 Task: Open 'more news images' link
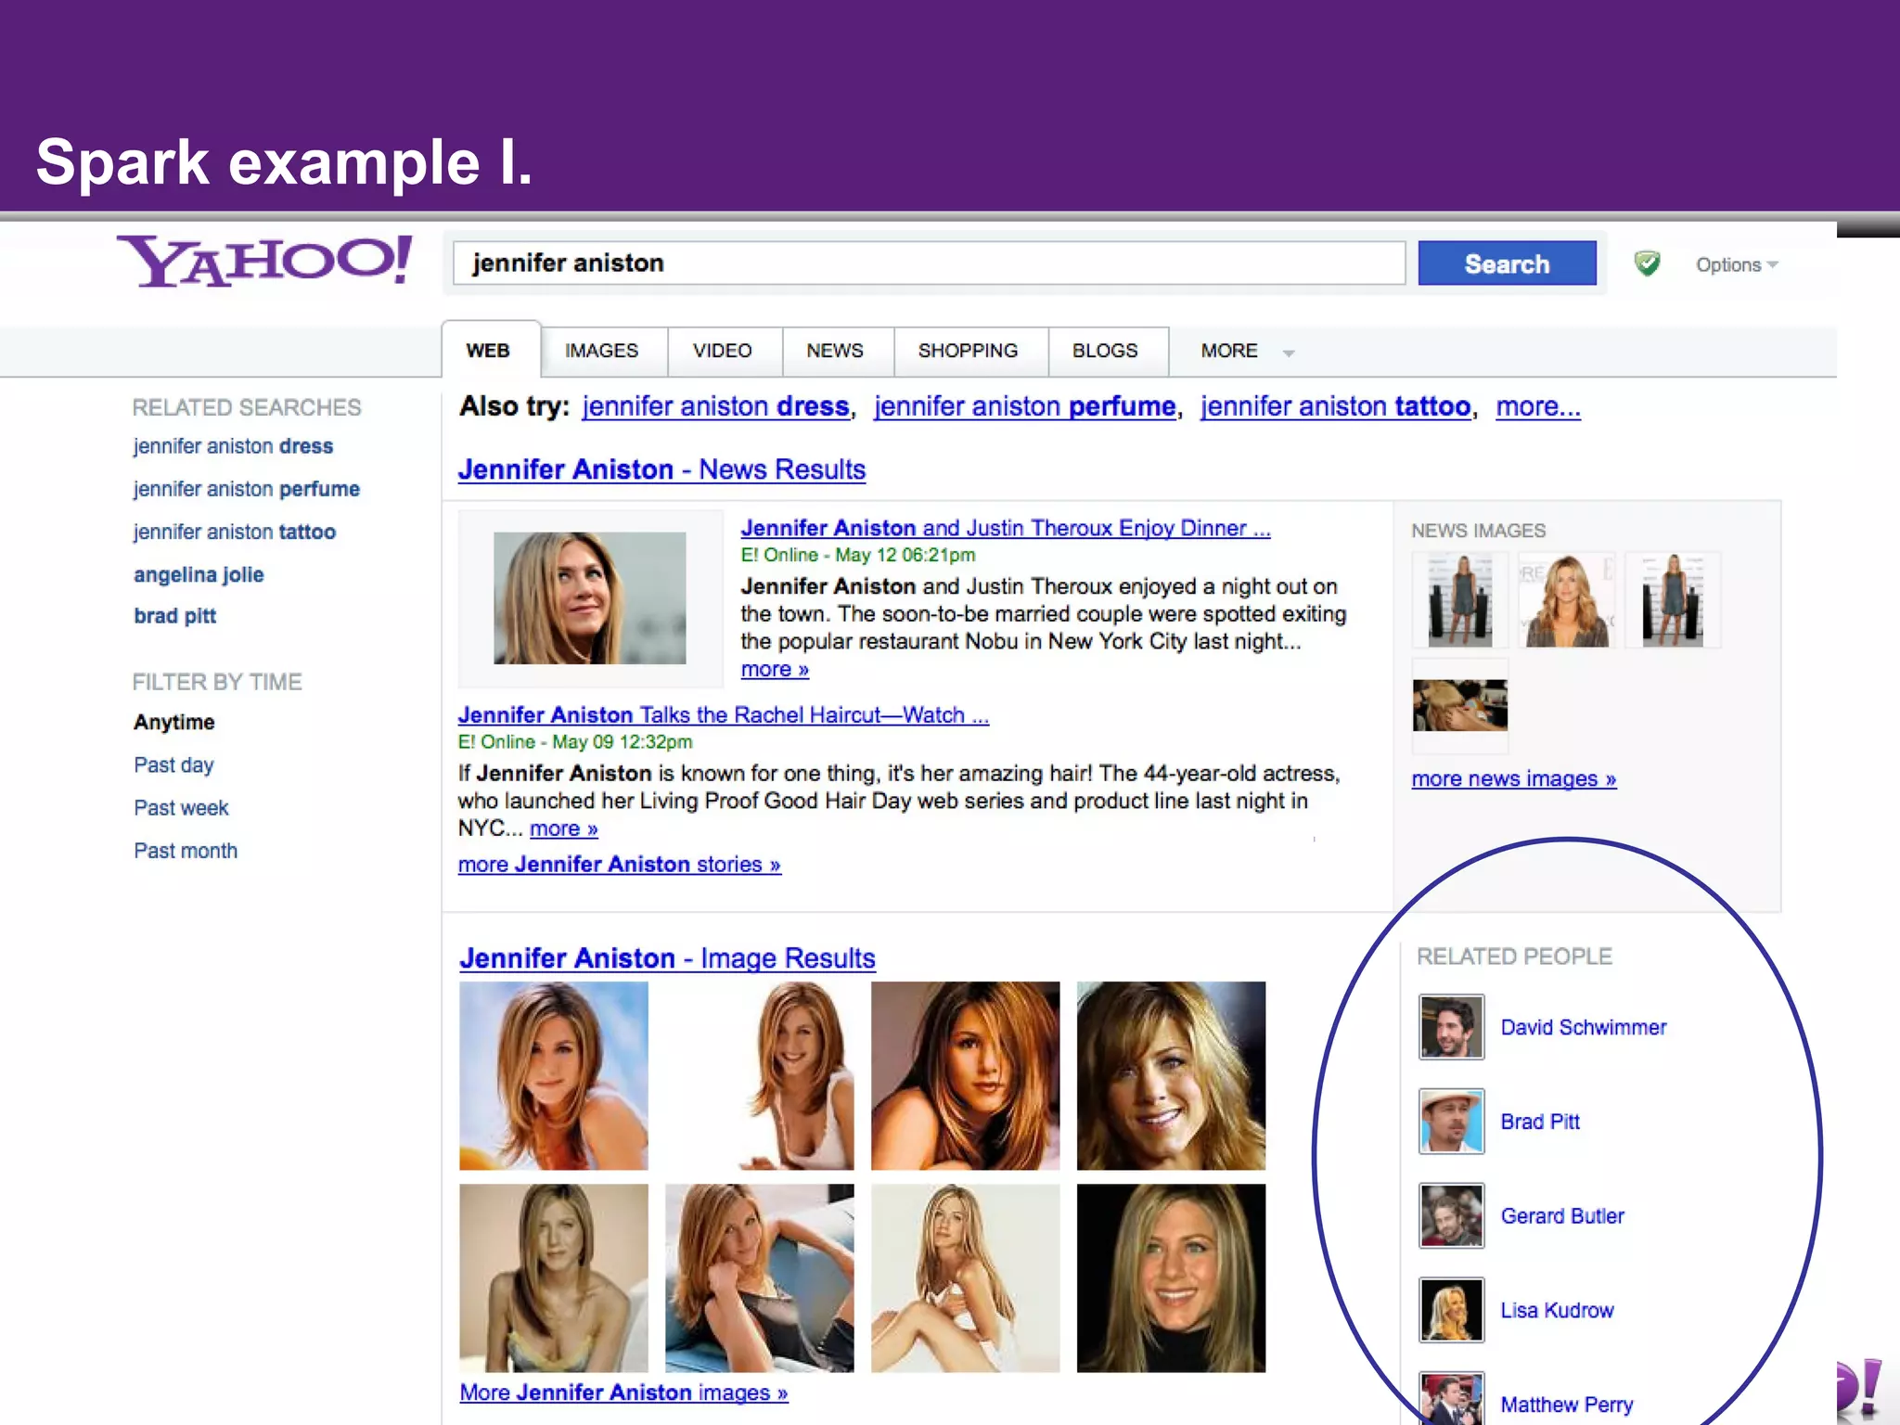click(1513, 779)
